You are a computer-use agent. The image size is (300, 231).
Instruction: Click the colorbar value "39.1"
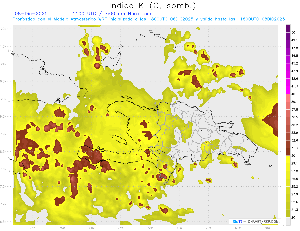[x=295, y=102]
